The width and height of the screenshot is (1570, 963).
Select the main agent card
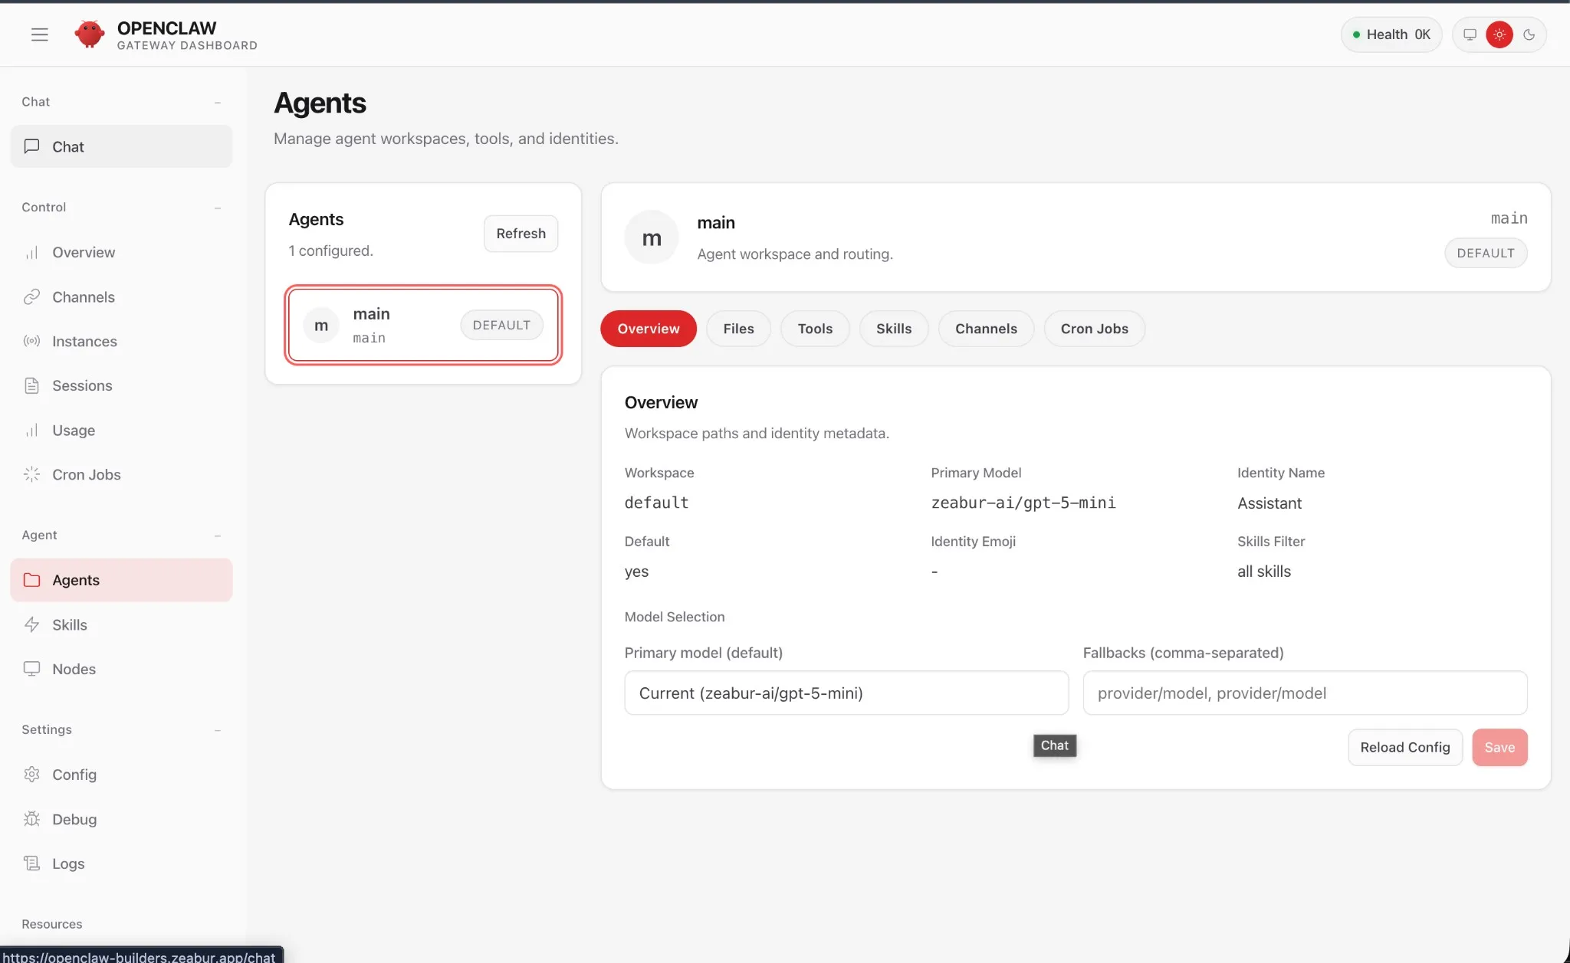[x=423, y=325]
